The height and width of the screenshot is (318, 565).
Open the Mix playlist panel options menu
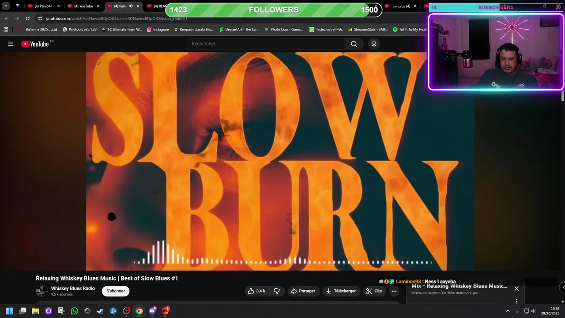pos(516,301)
